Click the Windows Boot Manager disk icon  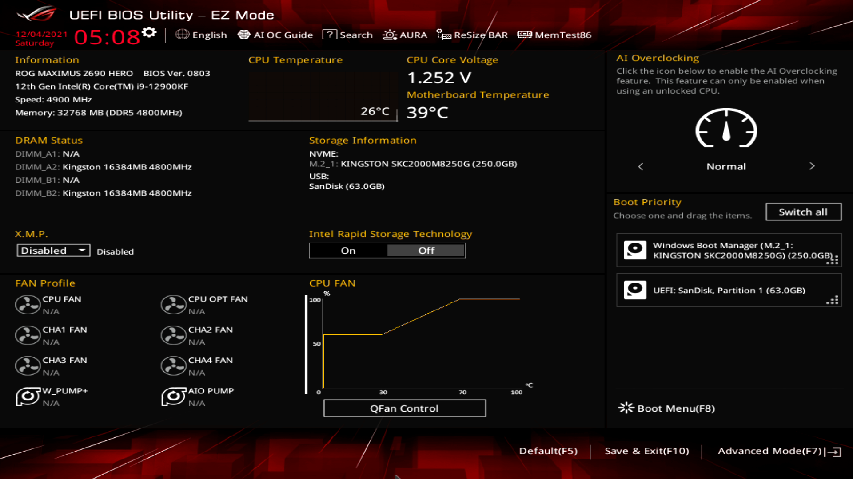635,250
